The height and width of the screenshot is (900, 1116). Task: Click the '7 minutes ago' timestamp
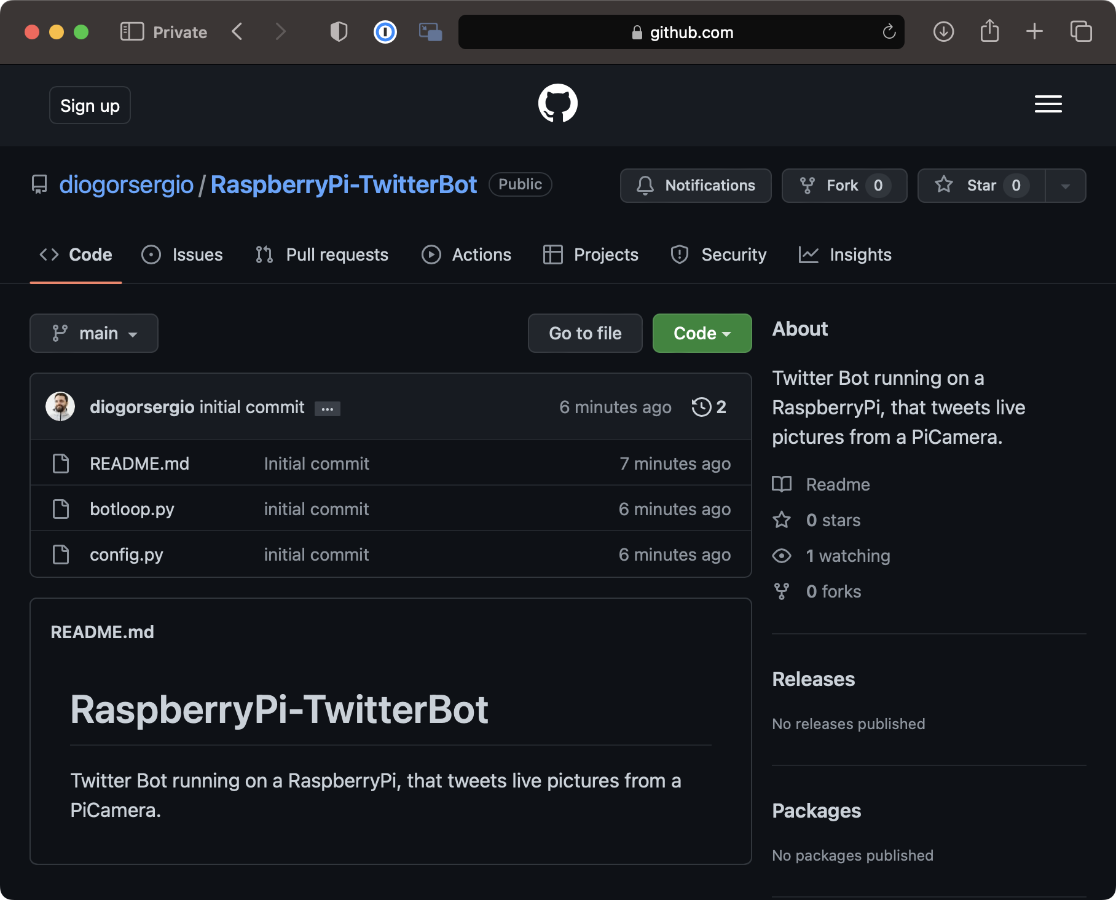675,464
